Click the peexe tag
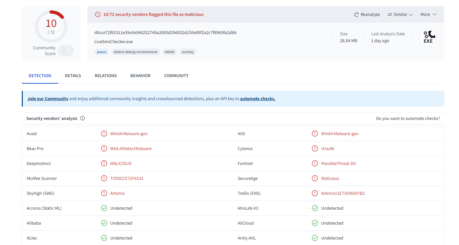Viewport: 459px width, 245px height. point(102,52)
